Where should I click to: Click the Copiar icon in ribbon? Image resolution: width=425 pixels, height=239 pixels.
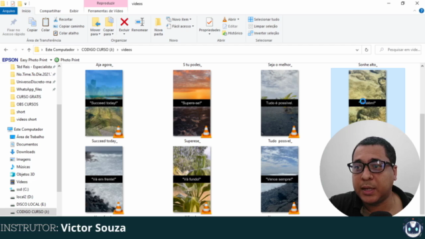[x=33, y=22]
